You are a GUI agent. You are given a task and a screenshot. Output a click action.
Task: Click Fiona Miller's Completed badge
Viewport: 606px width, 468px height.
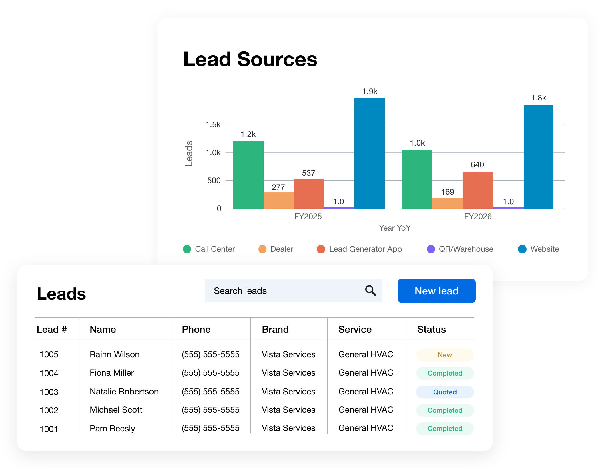(x=445, y=373)
